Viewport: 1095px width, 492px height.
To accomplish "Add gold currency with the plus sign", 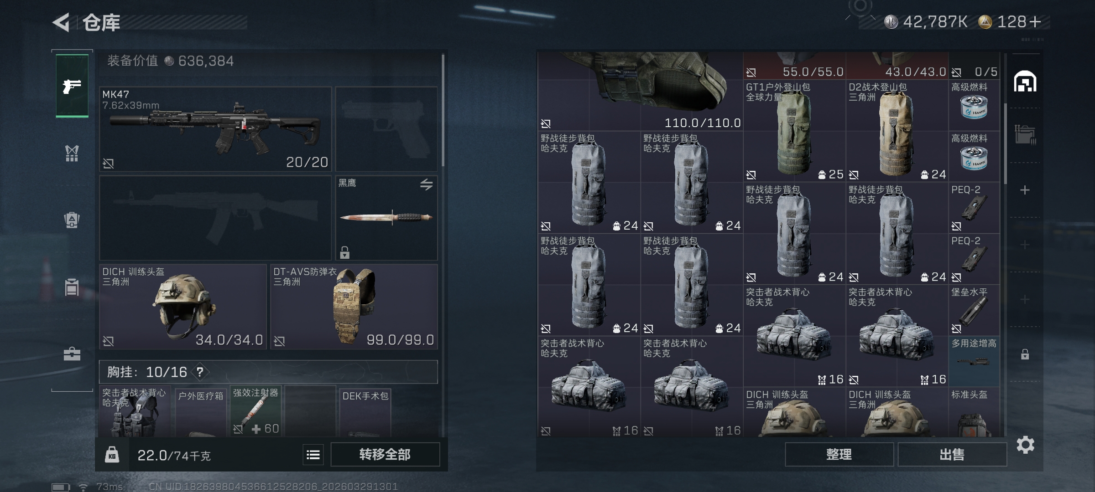I will 1035,22.
